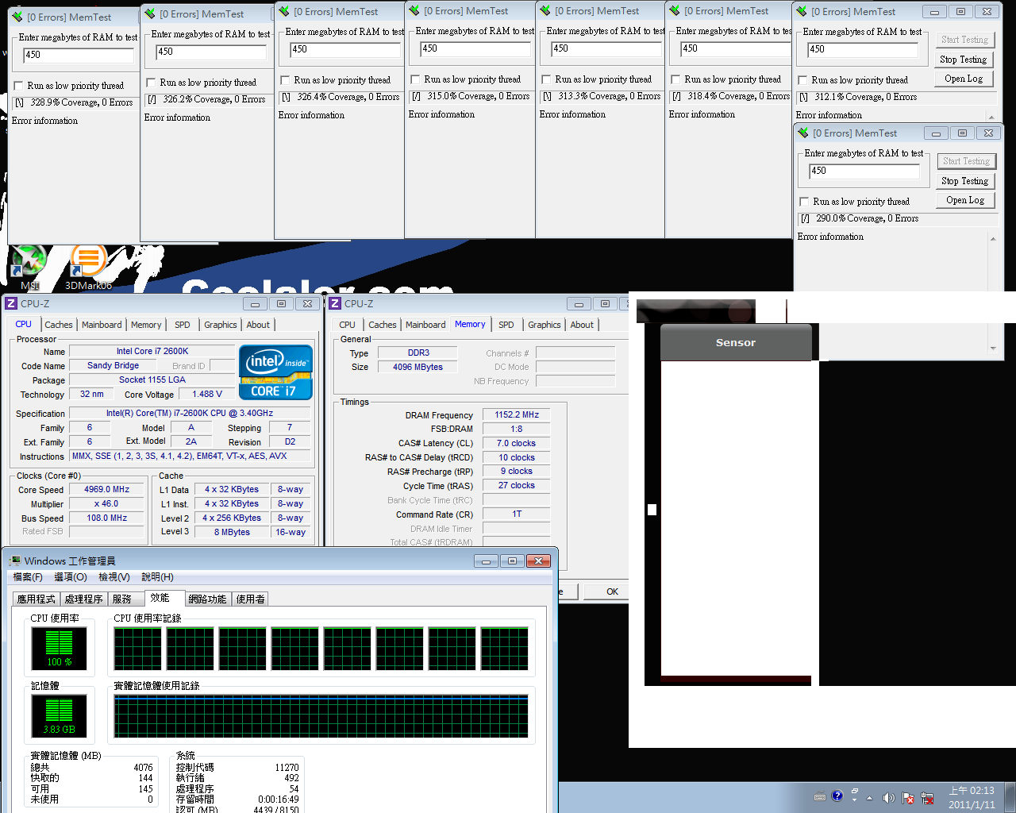The width and height of the screenshot is (1016, 813).
Task: Click the Z icon of the CPU-Z processor window
Action: (11, 303)
